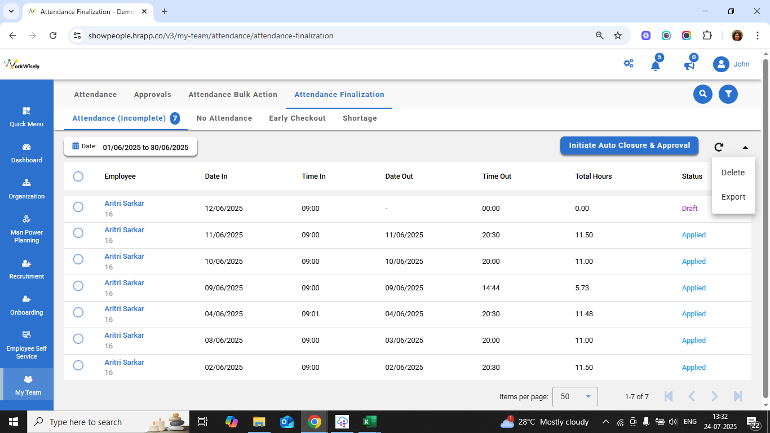Select the row dated 12/06/2025
Image resolution: width=770 pixels, height=433 pixels.
point(78,207)
